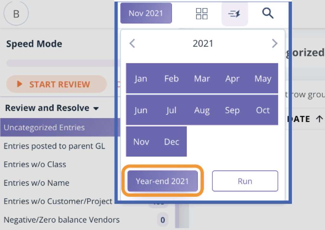
Task: Open Negative/Zero balance Vendors entry
Action: coord(62,220)
